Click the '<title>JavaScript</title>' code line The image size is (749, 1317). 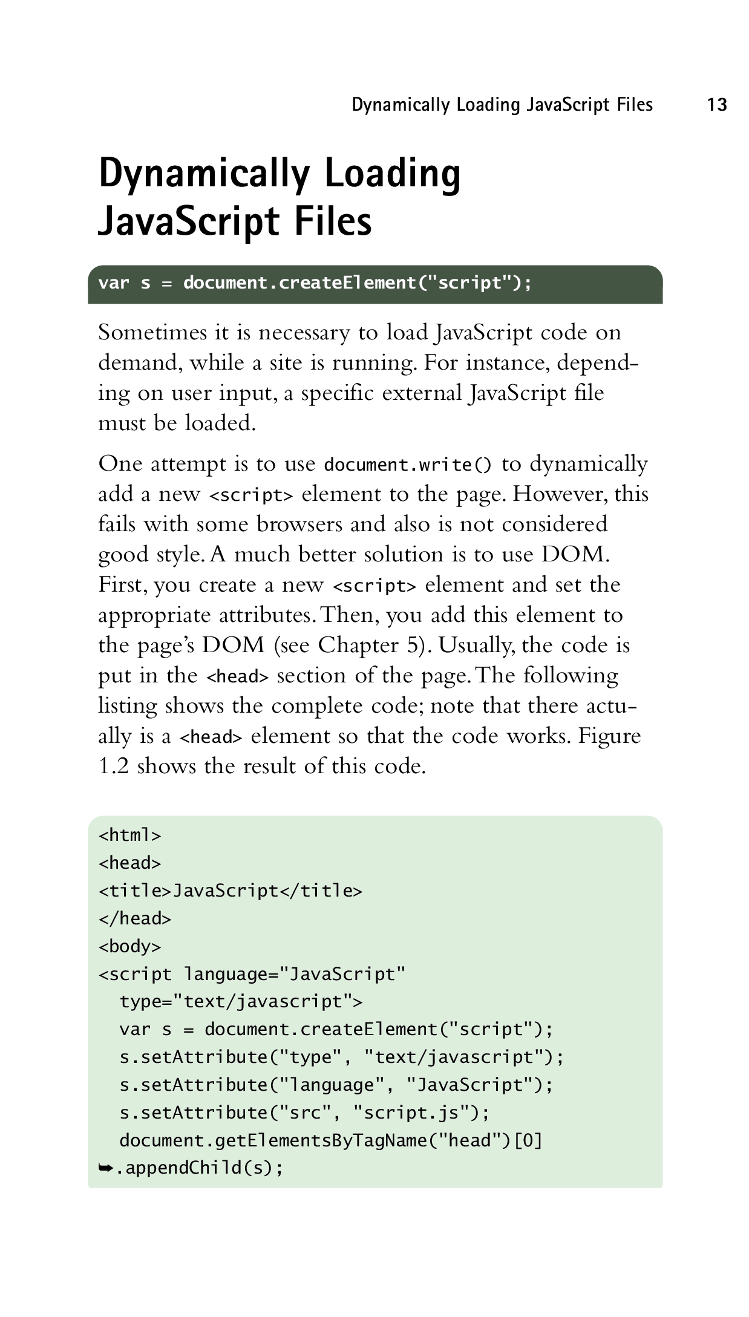point(230,891)
